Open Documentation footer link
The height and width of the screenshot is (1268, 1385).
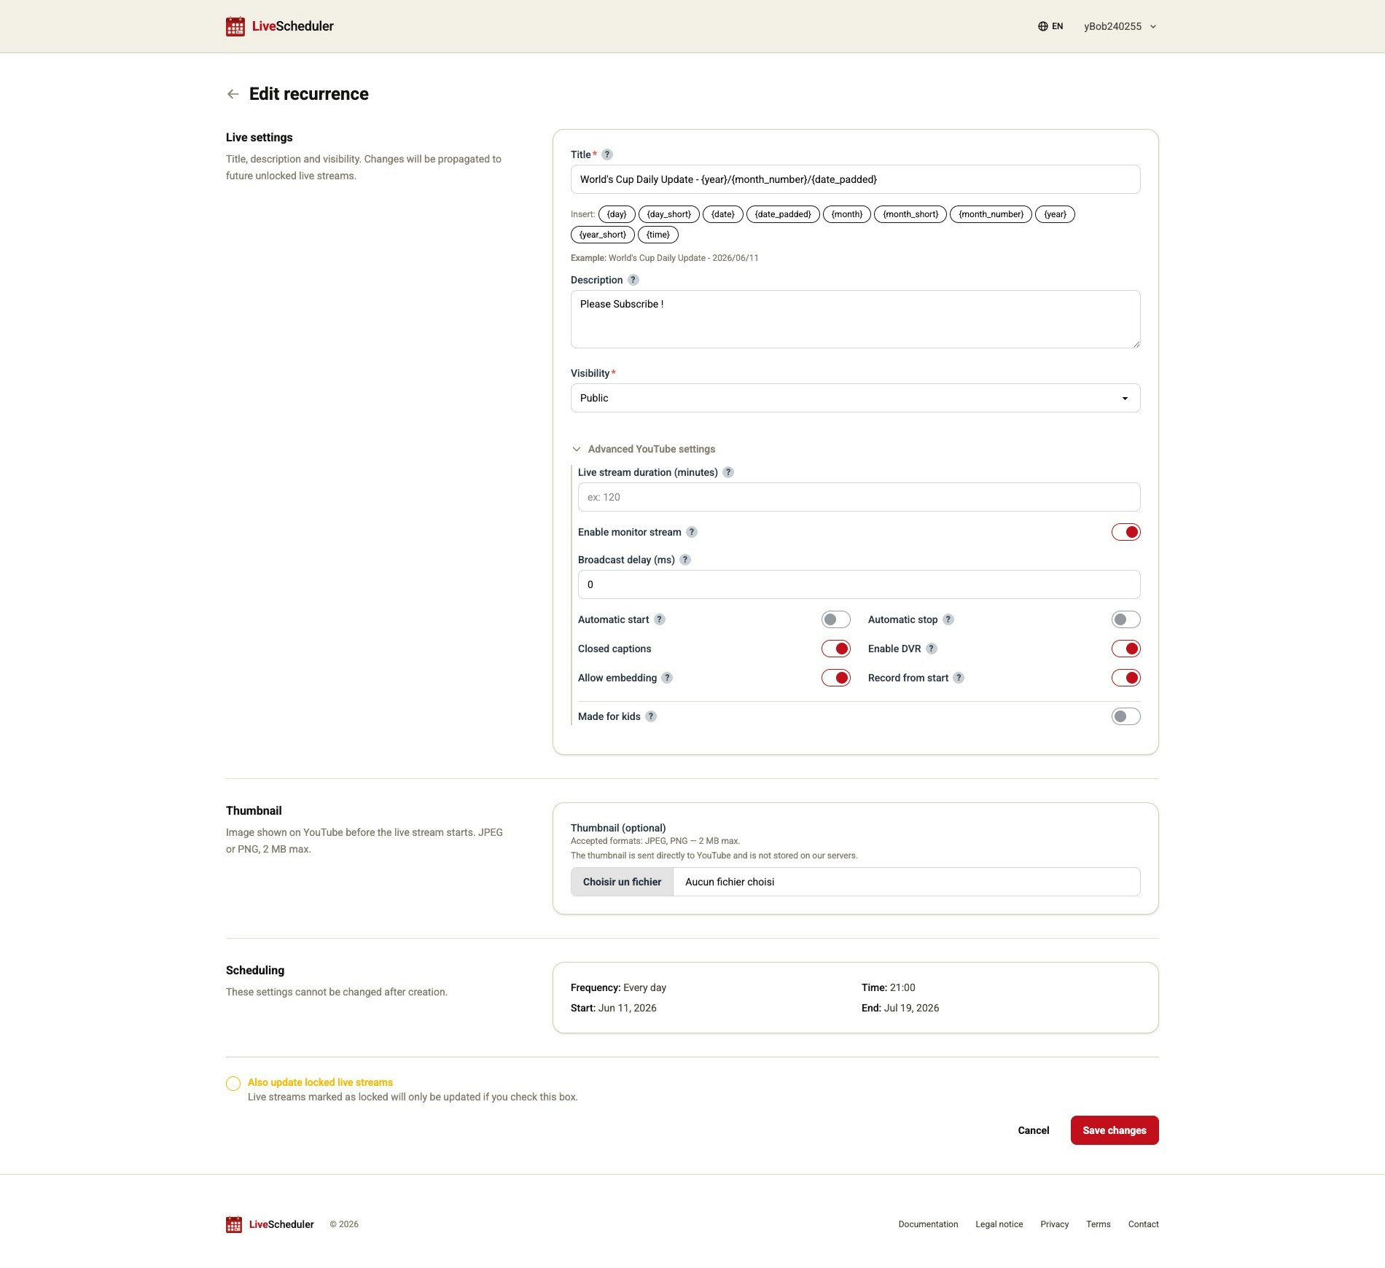[928, 1224]
